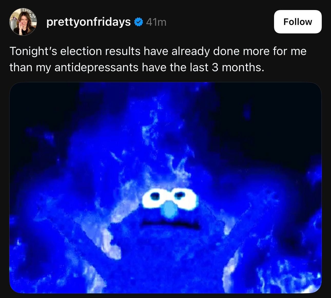331x298 pixels.
Task: Open the prettyonfridays profile avatar
Action: click(x=23, y=22)
